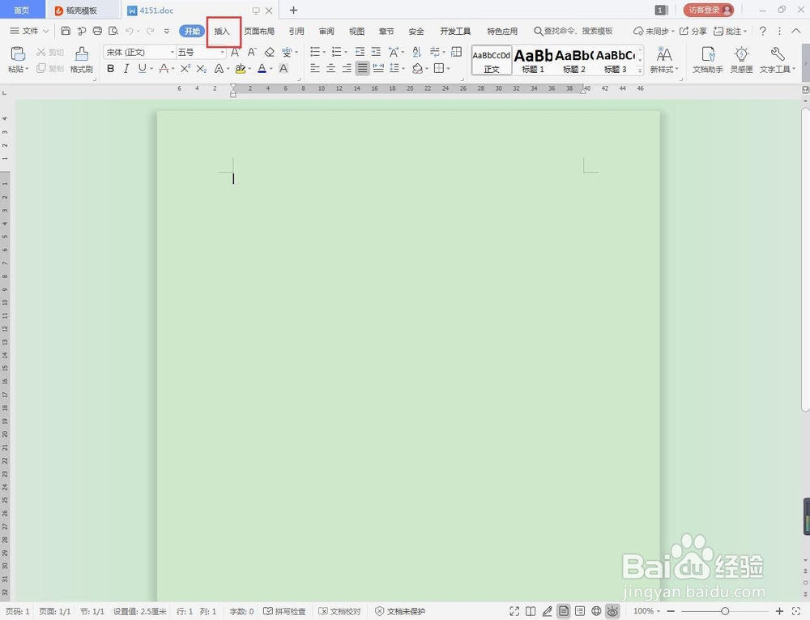Viewport: 810px width, 620px height.
Task: Toggle italic formatting
Action: coord(126,68)
